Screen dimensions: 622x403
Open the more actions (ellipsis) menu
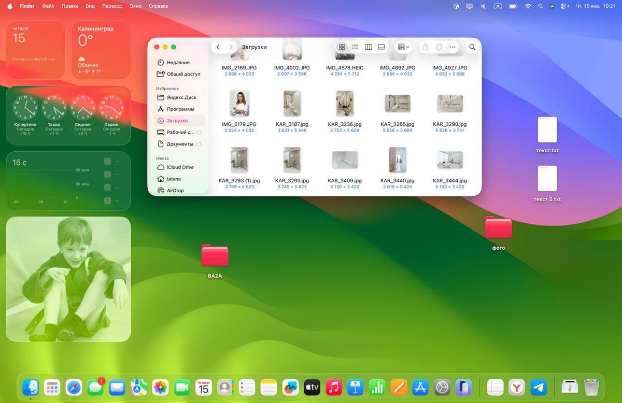click(453, 47)
